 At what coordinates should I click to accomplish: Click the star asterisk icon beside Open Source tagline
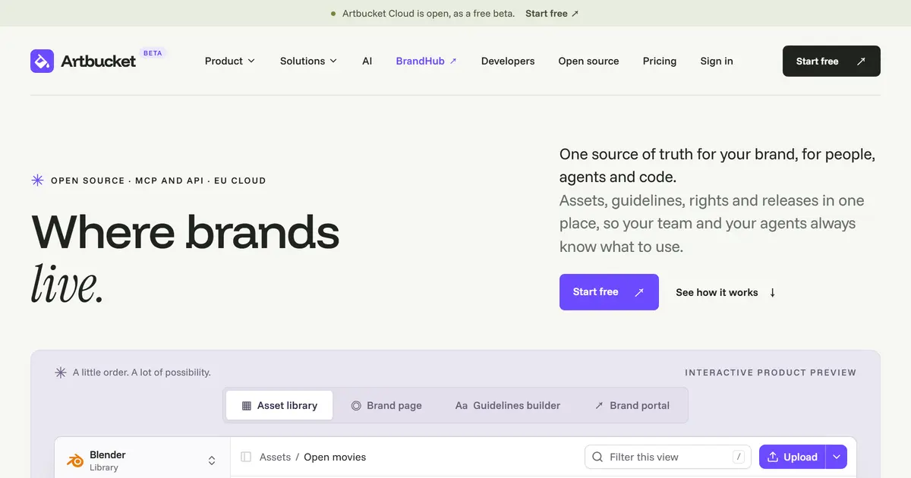(37, 181)
